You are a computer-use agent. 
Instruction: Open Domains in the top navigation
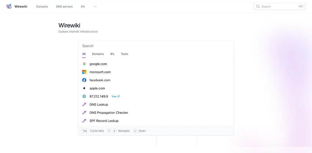tap(42, 7)
